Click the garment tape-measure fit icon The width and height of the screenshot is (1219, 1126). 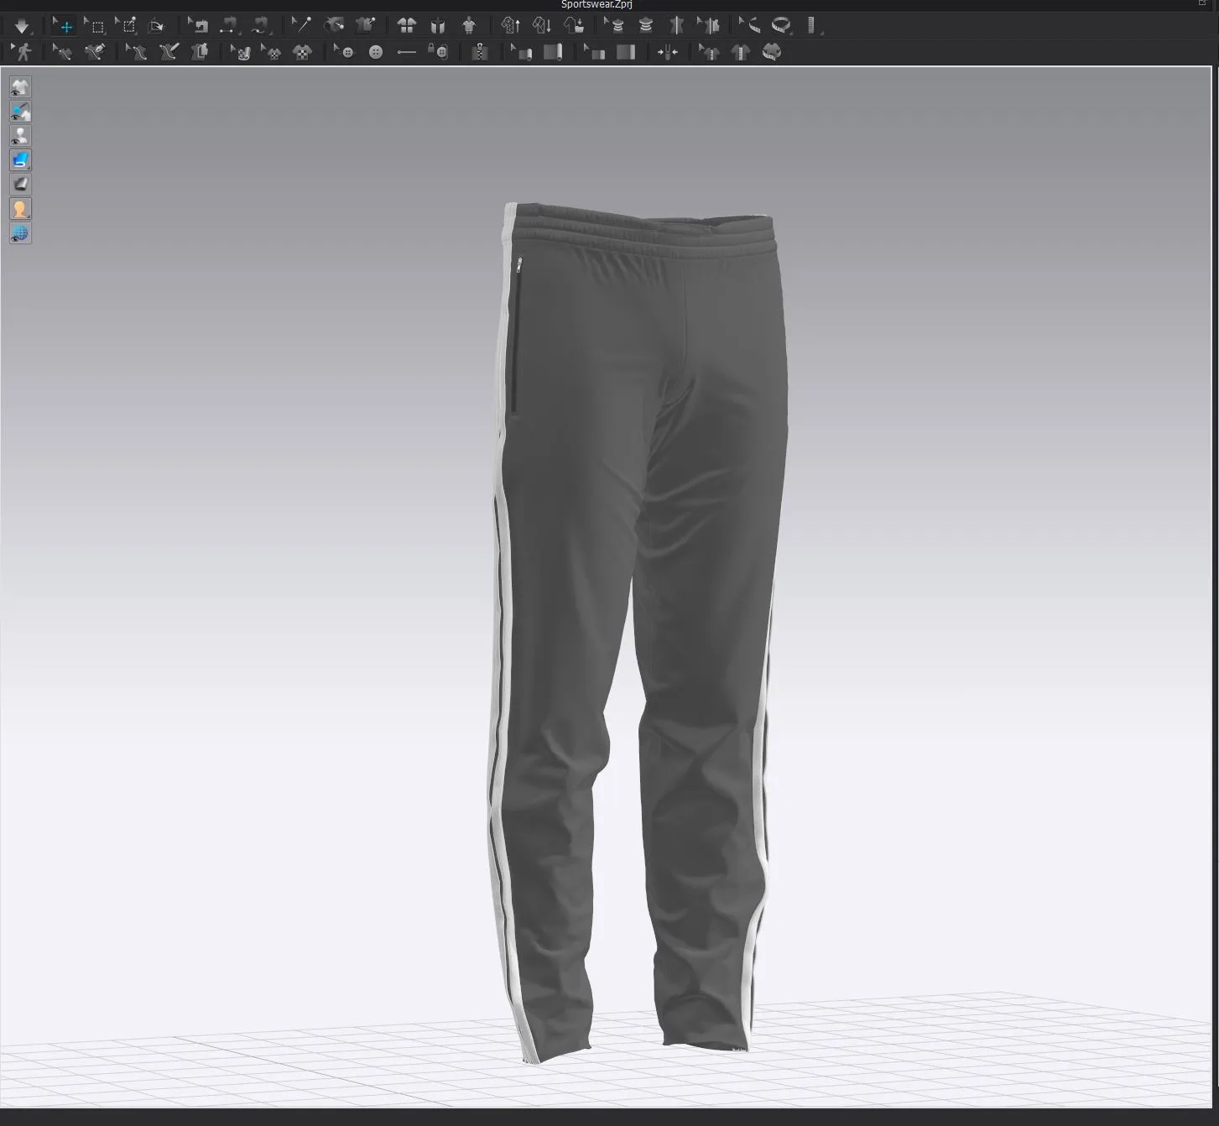pyautogui.click(x=772, y=52)
